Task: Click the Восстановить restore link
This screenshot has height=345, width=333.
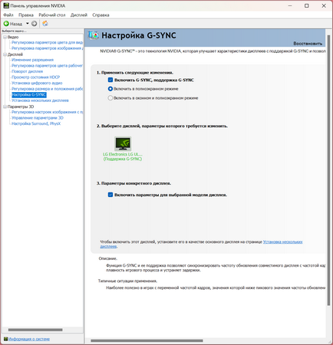Action: click(x=308, y=44)
